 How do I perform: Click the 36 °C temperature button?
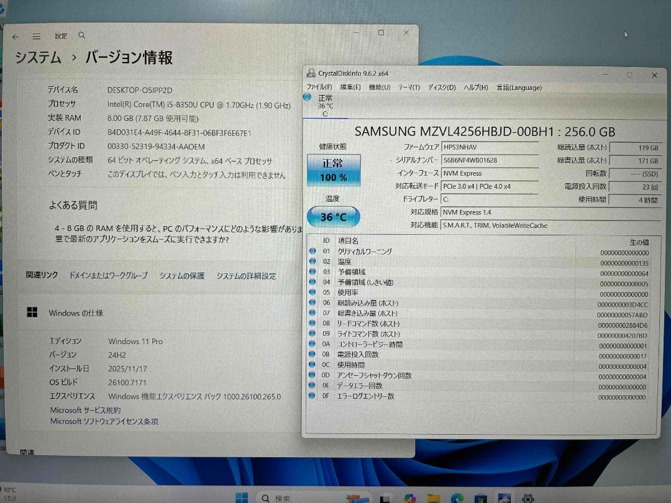coord(334,217)
